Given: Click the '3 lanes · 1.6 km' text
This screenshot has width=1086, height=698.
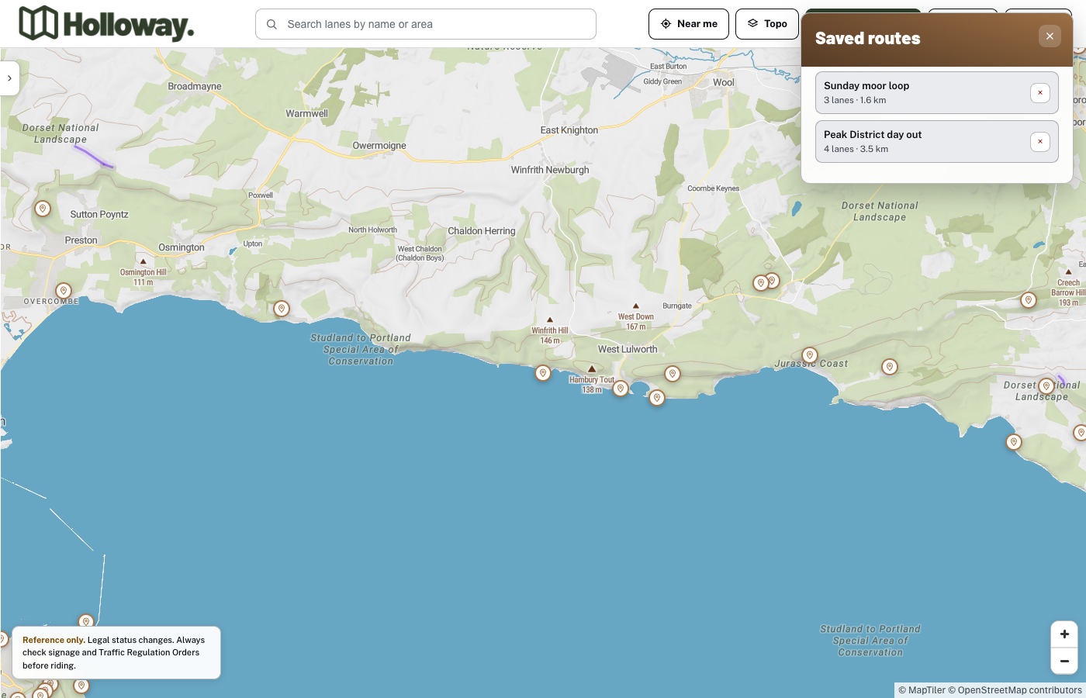Looking at the screenshot, I should pyautogui.click(x=855, y=100).
